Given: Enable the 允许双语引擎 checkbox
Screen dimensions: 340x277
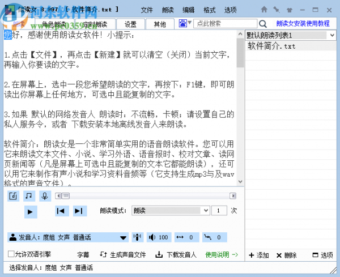Looking at the screenshot, I should pyautogui.click(x=11, y=254).
